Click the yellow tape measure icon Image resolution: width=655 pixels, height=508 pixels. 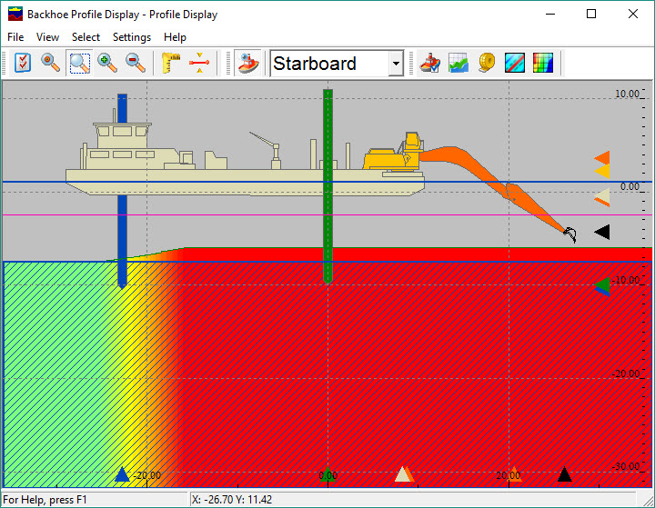coord(487,63)
